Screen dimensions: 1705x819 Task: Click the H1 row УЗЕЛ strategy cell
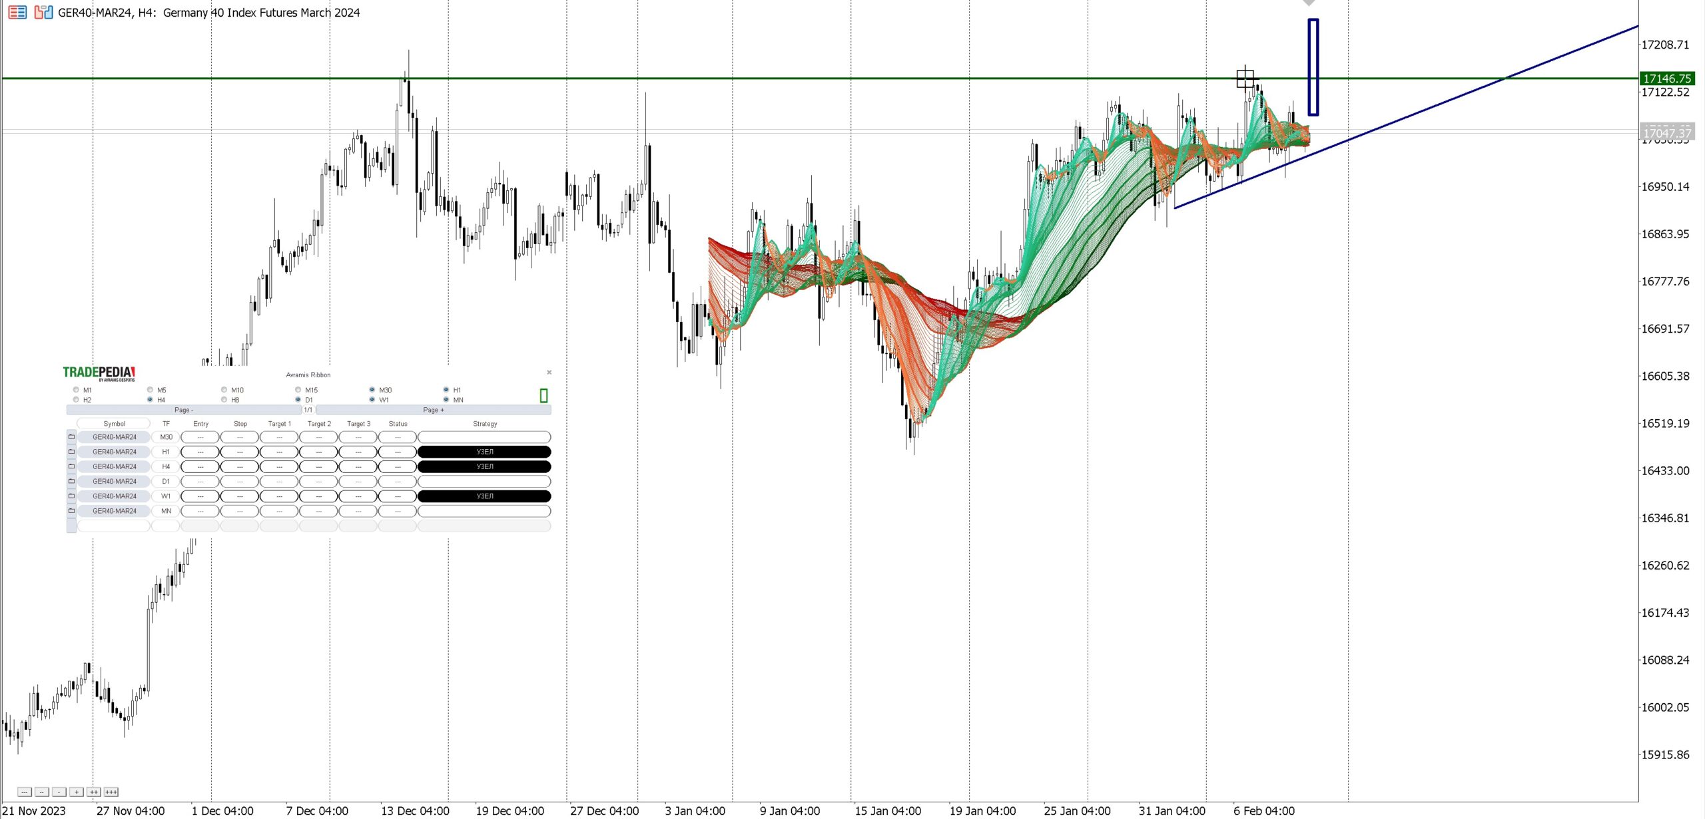(484, 452)
